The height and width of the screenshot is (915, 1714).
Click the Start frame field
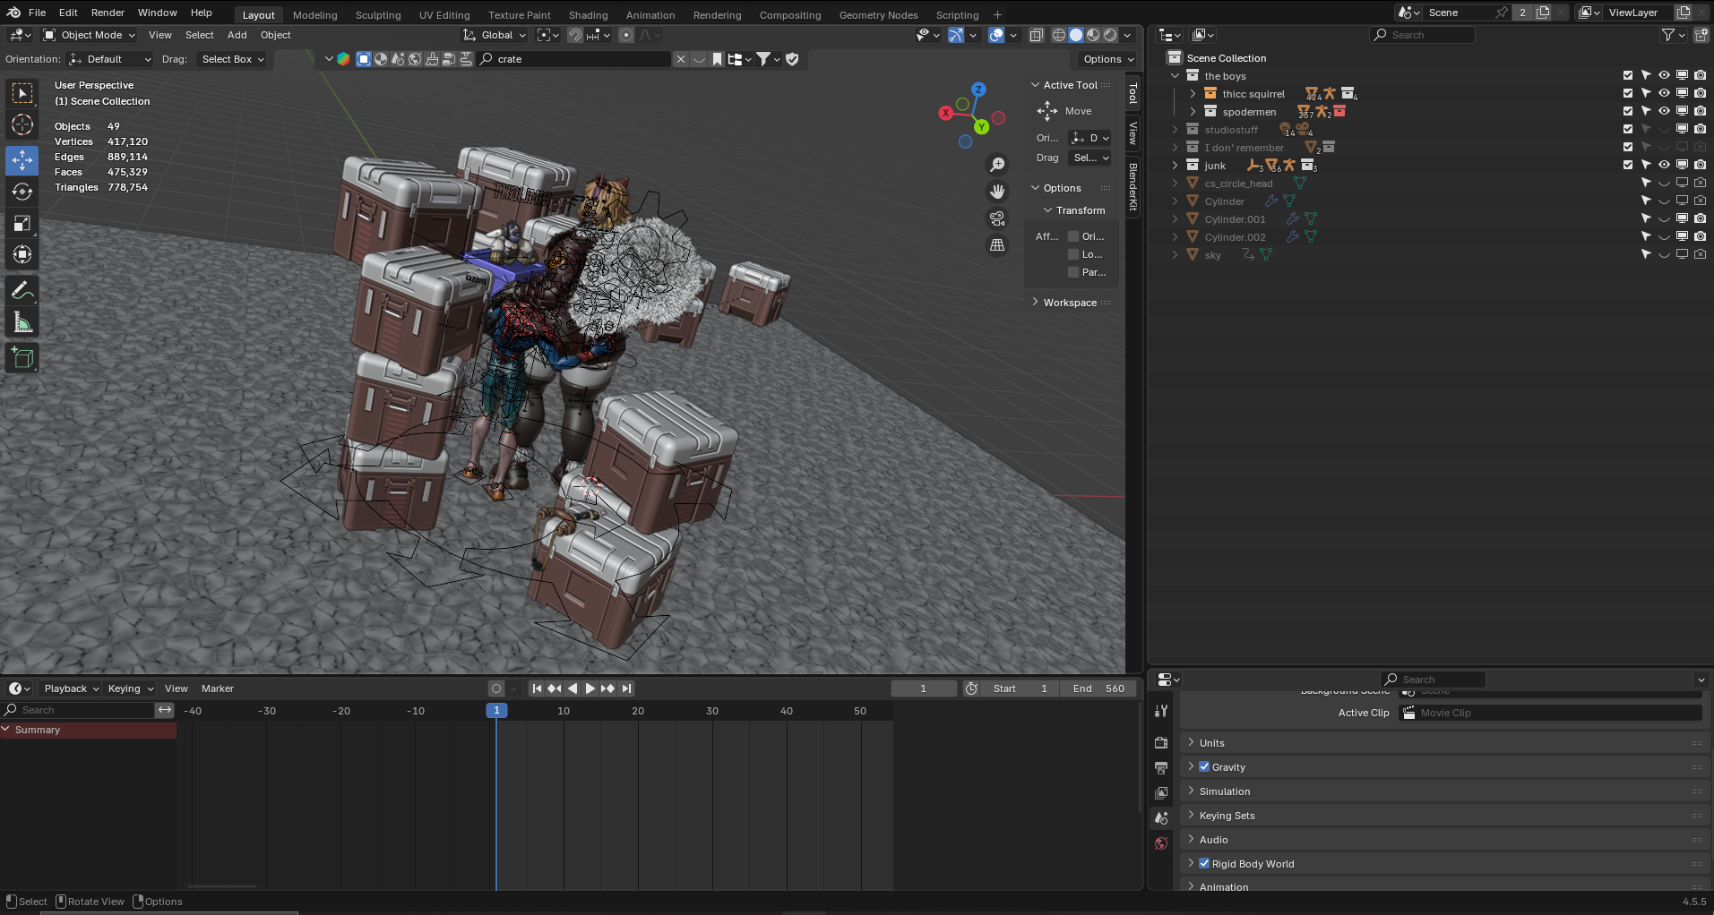(x=1021, y=688)
